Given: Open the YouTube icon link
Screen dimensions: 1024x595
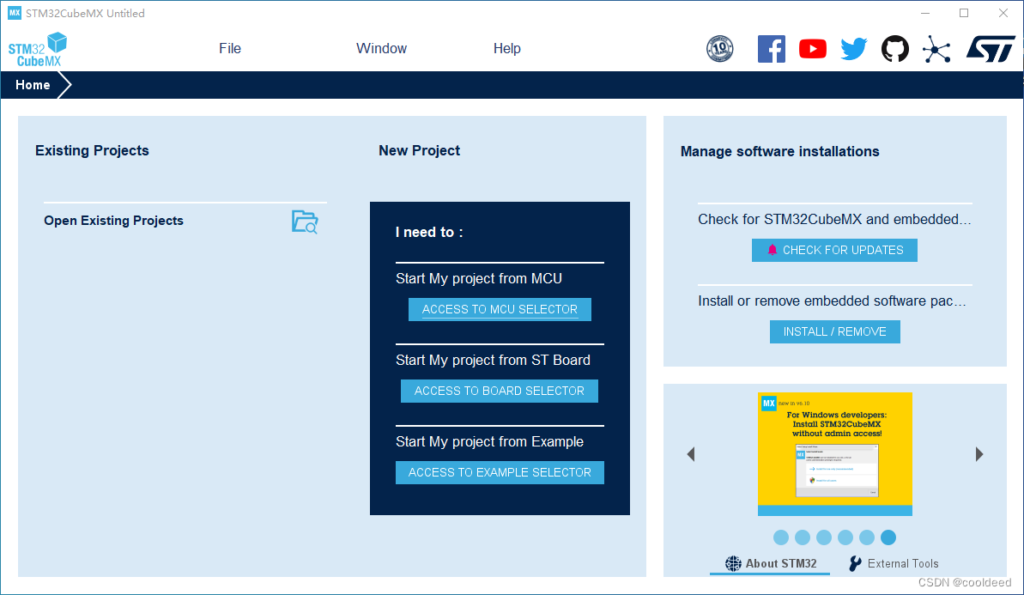Looking at the screenshot, I should [812, 49].
